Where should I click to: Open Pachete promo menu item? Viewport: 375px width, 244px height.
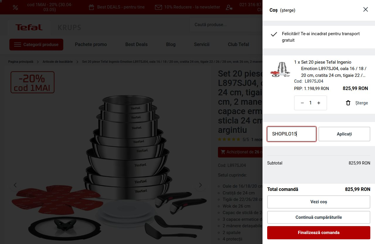[91, 45]
